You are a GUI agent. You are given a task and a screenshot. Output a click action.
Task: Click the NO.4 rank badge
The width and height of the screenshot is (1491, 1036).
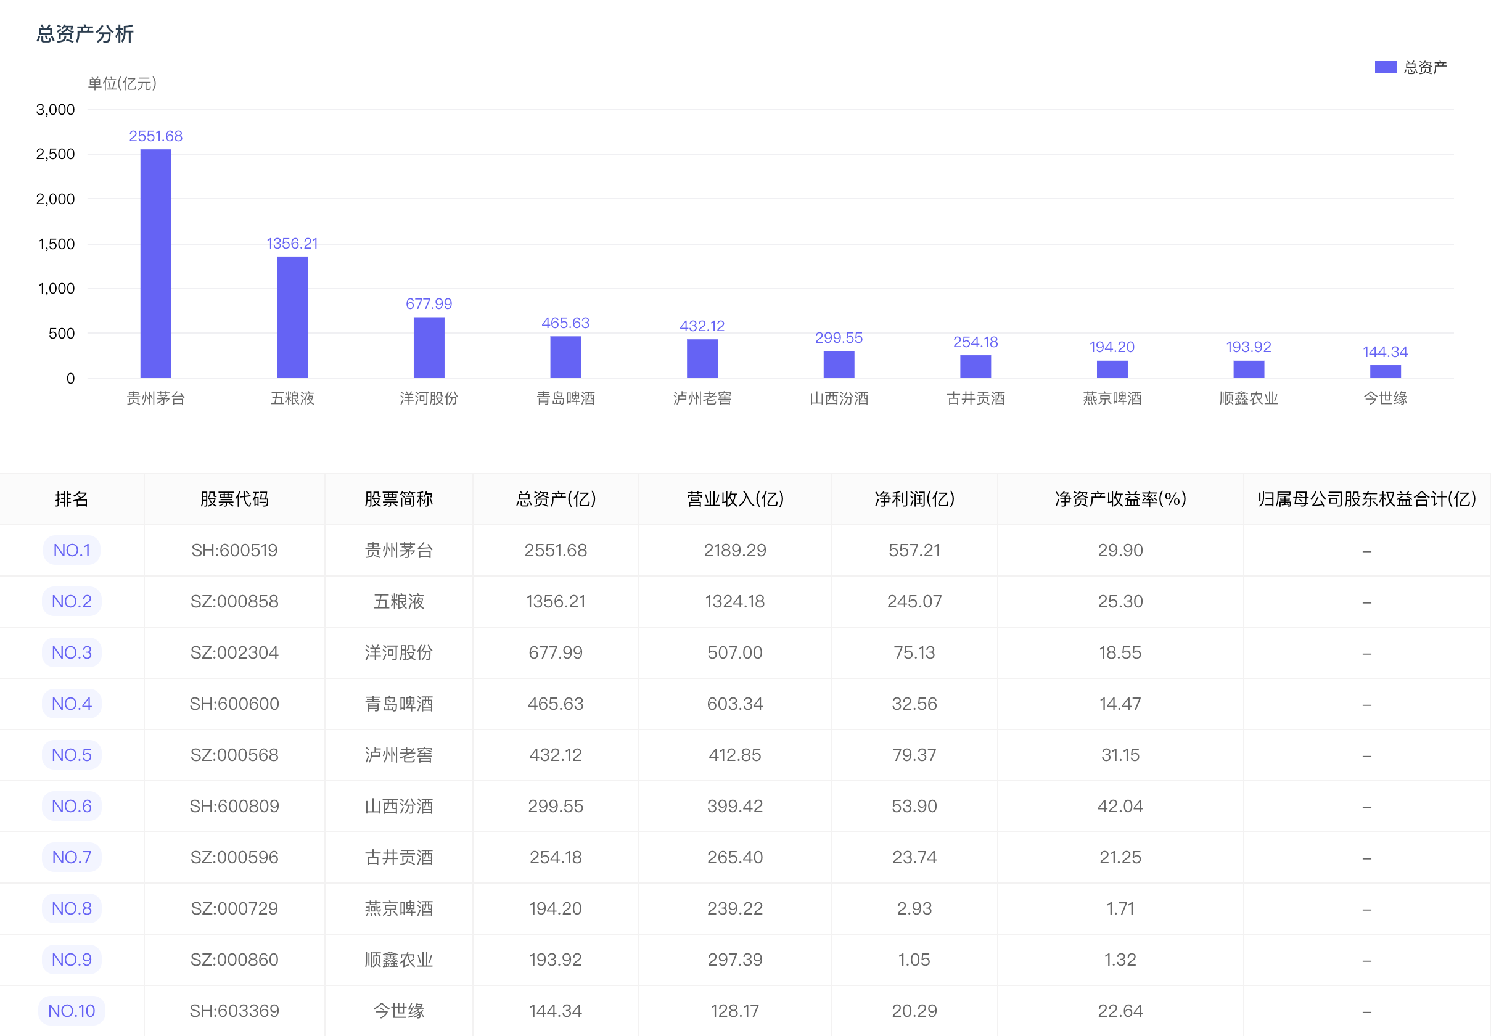72,704
